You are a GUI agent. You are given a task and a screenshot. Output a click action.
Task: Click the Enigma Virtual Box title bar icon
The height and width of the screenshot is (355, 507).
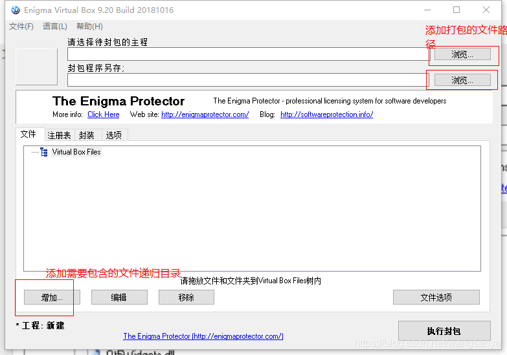pos(15,10)
